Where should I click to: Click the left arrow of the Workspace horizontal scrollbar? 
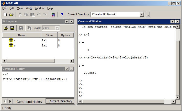[4, 61]
